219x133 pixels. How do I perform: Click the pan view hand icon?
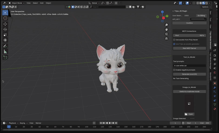tap(166, 30)
